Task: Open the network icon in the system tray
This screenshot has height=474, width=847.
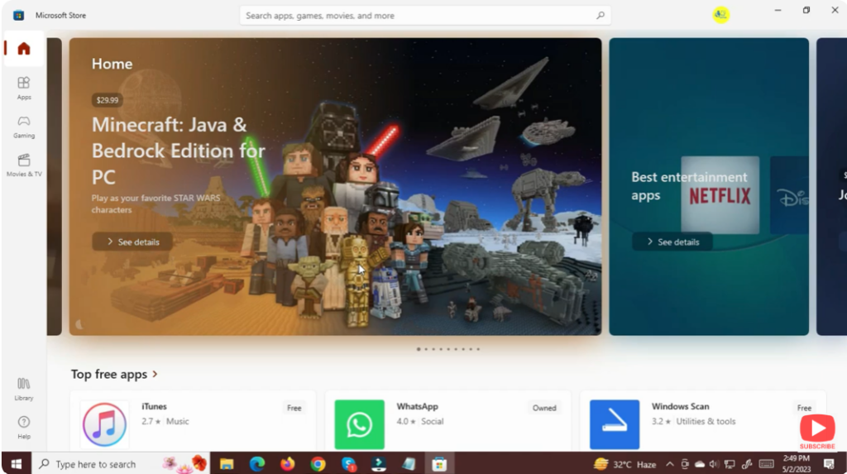Action: 730,464
